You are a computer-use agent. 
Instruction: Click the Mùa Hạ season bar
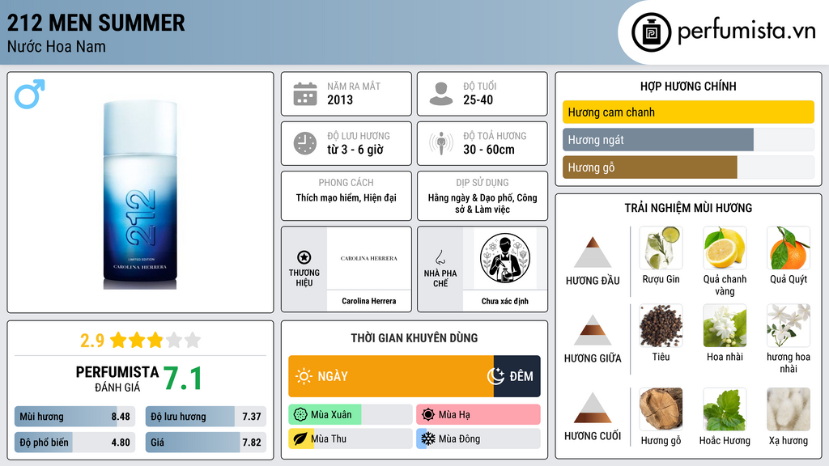478,415
